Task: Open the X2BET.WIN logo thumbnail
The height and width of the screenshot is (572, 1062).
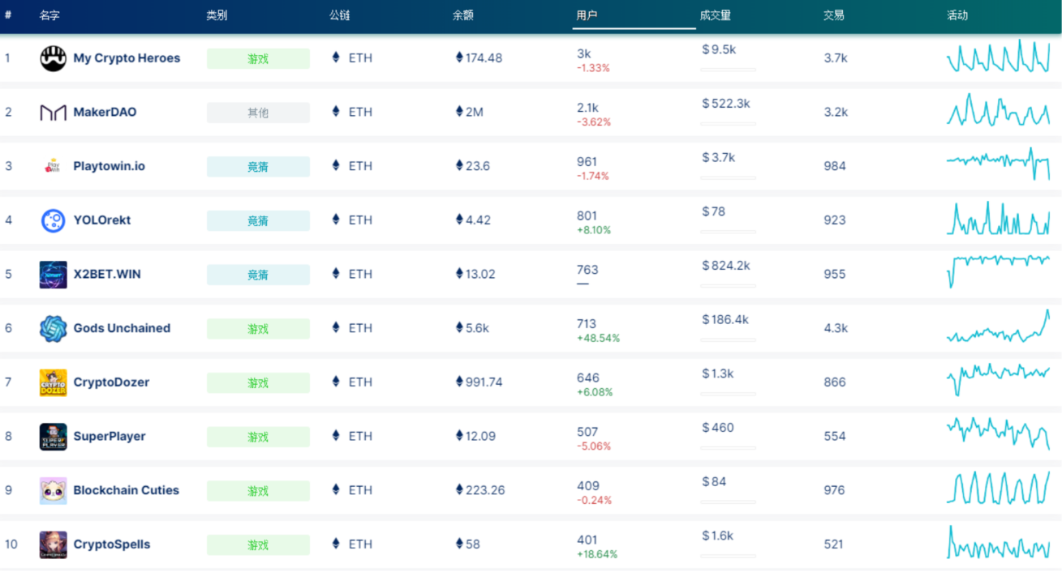Action: tap(54, 275)
